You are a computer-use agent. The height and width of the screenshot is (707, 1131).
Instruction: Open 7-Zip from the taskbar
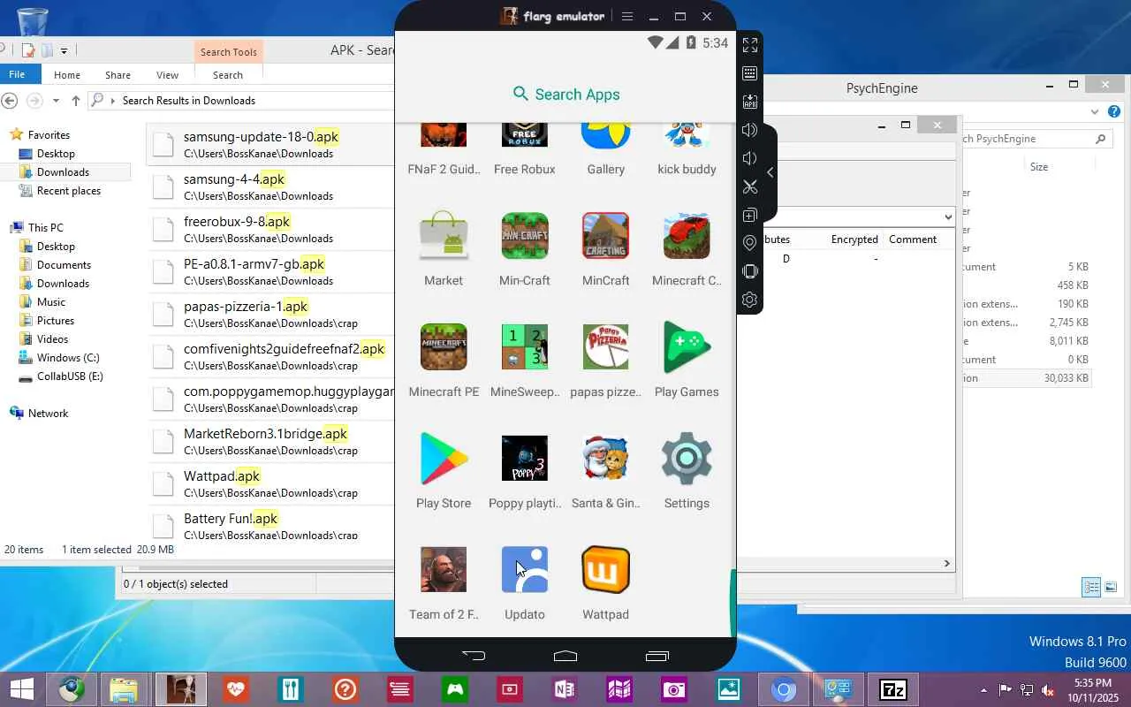pyautogui.click(x=893, y=689)
